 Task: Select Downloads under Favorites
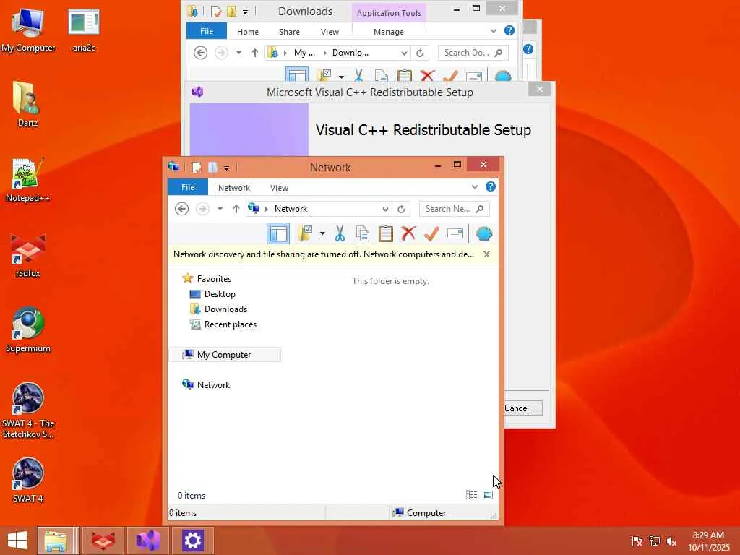225,309
